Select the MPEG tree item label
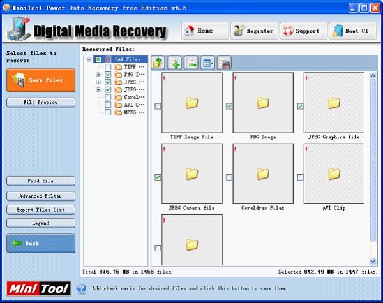383x303 pixels. click(134, 112)
